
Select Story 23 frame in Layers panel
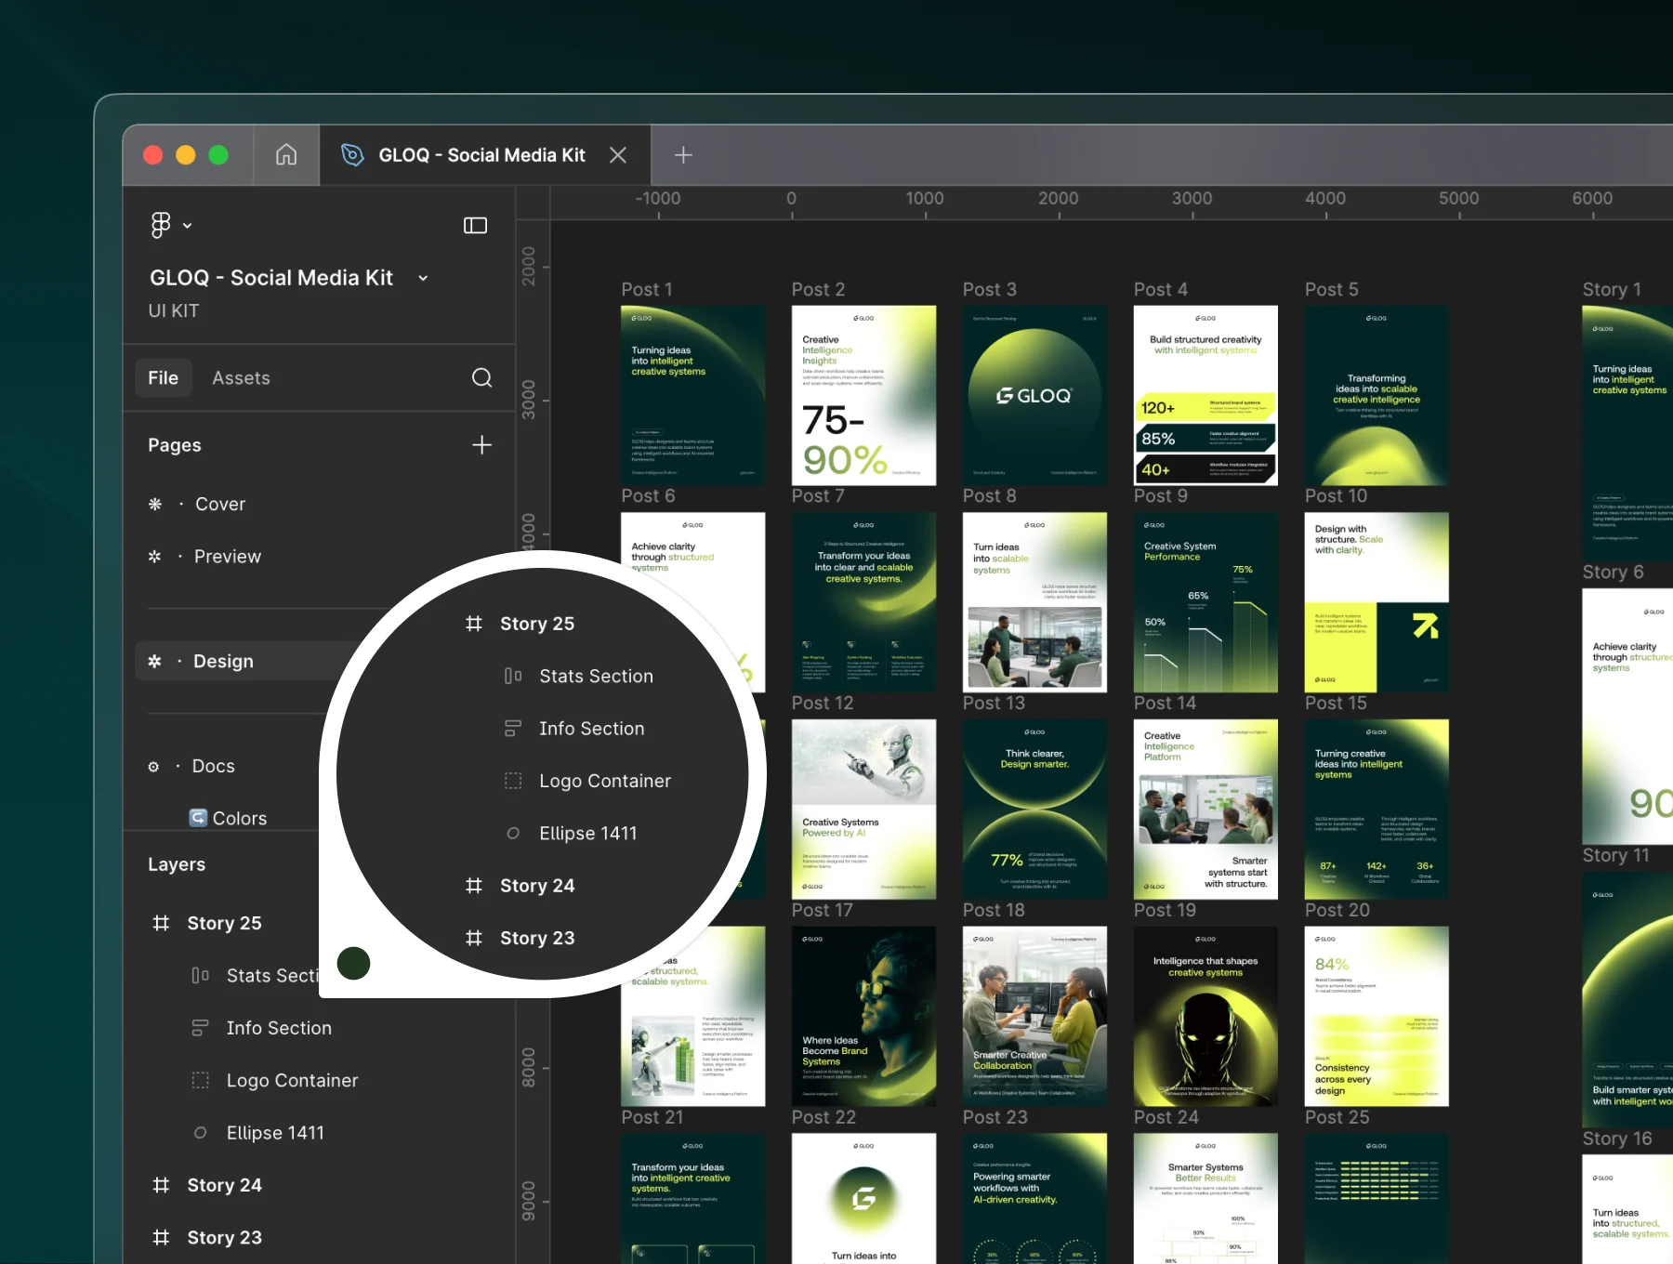pyautogui.click(x=224, y=1237)
